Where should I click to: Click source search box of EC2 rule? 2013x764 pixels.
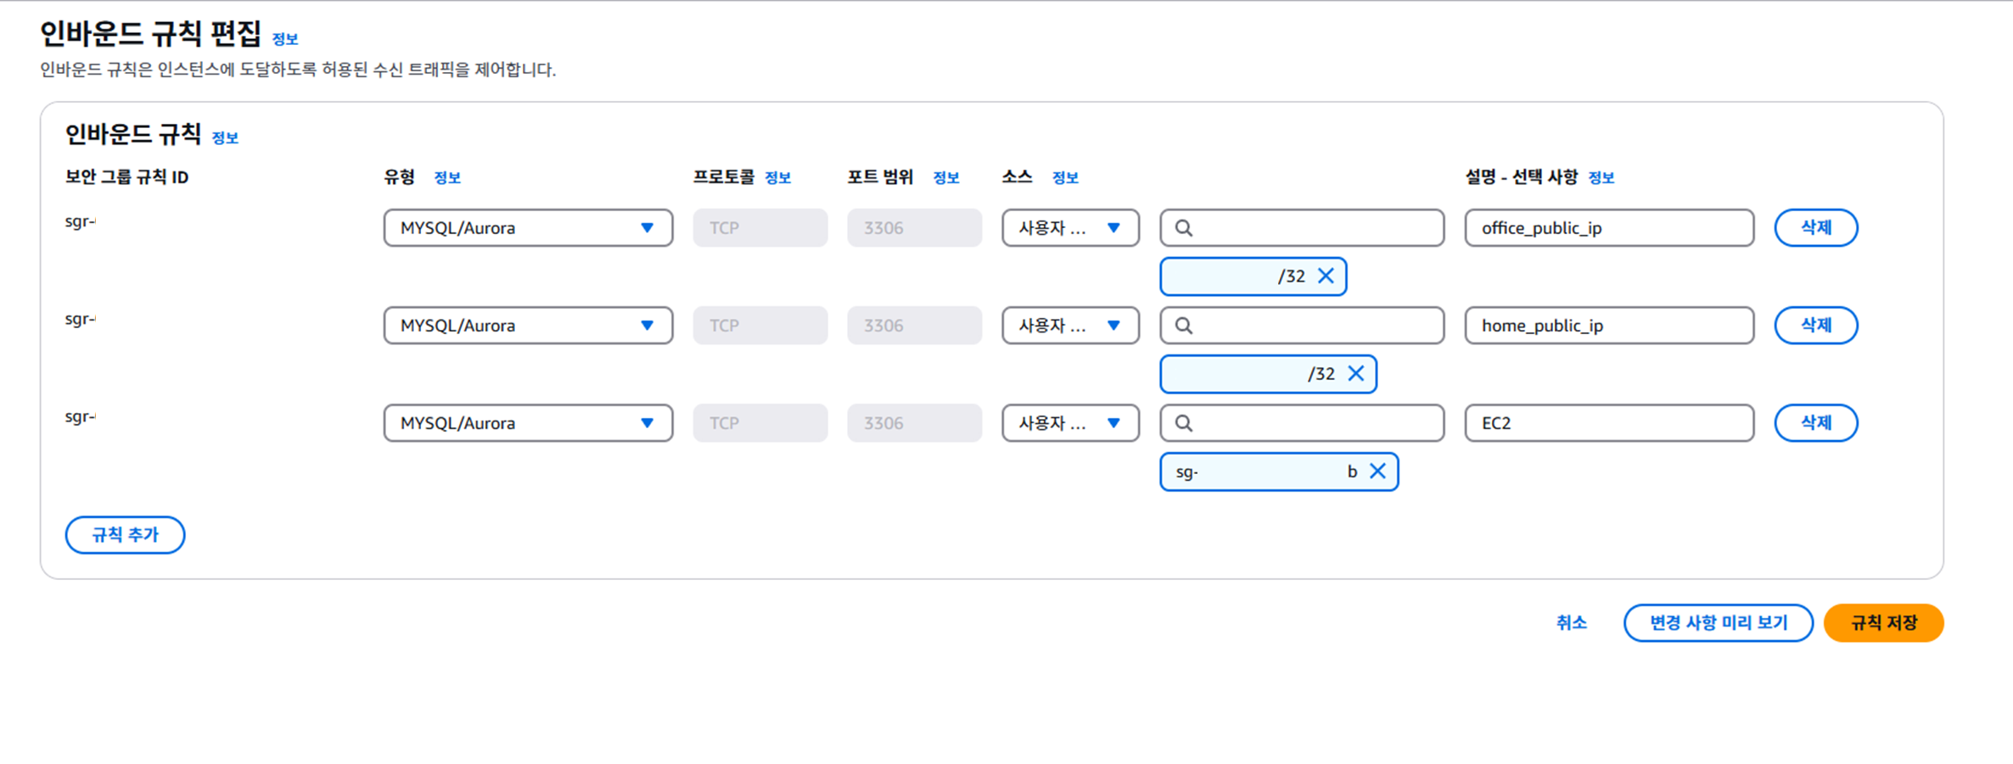click(x=1302, y=423)
